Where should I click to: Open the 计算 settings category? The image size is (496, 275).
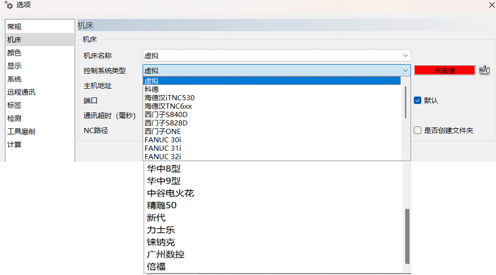click(40, 145)
